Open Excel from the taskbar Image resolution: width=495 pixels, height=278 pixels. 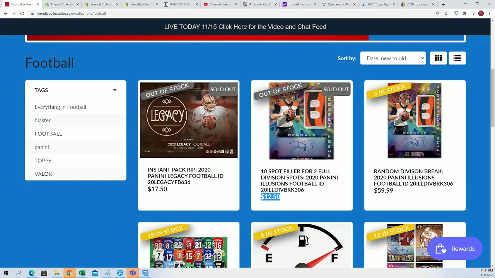[x=82, y=273]
